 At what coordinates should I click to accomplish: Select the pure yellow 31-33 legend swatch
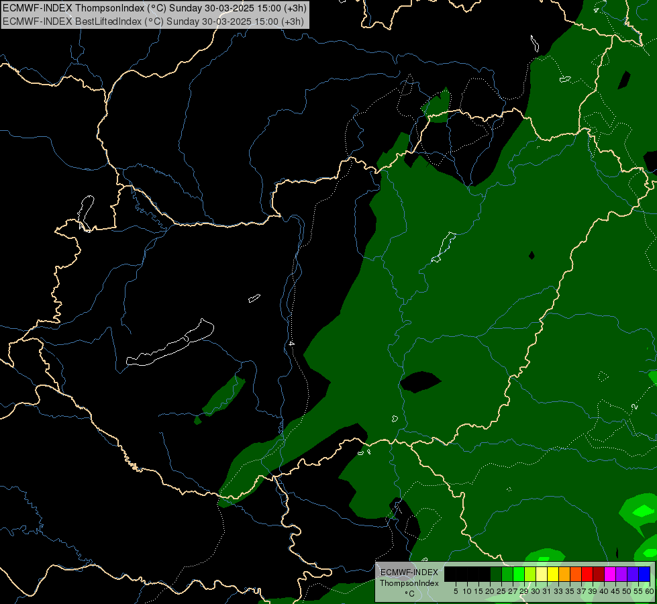tap(553, 574)
